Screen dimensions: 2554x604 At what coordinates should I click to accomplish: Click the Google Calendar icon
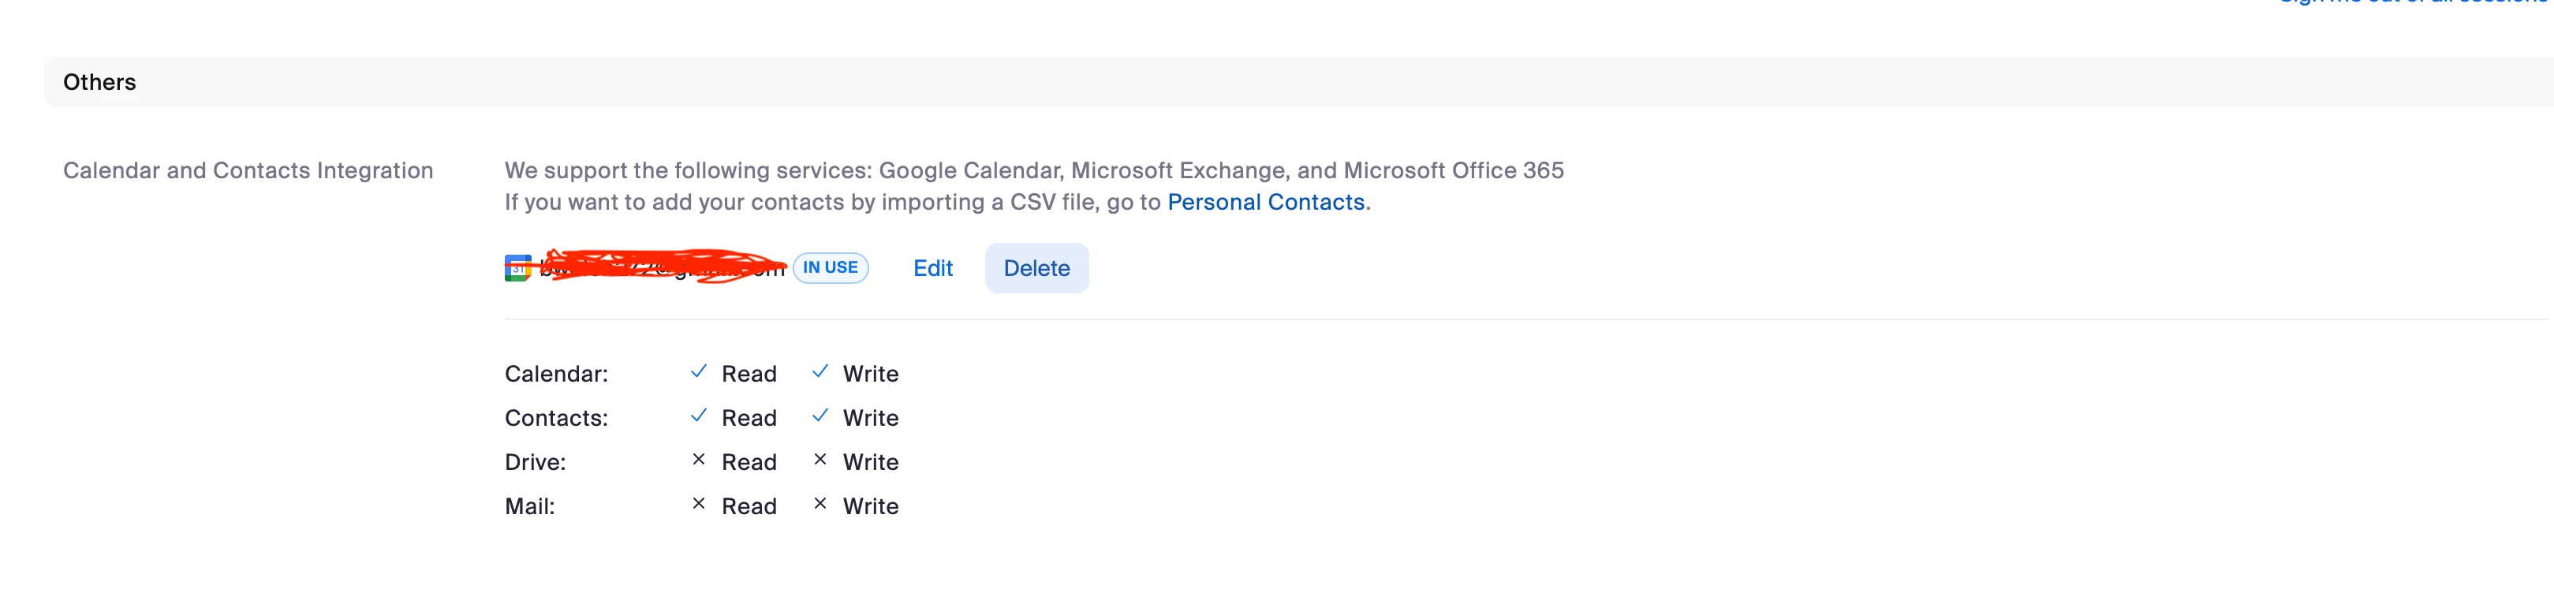[517, 268]
